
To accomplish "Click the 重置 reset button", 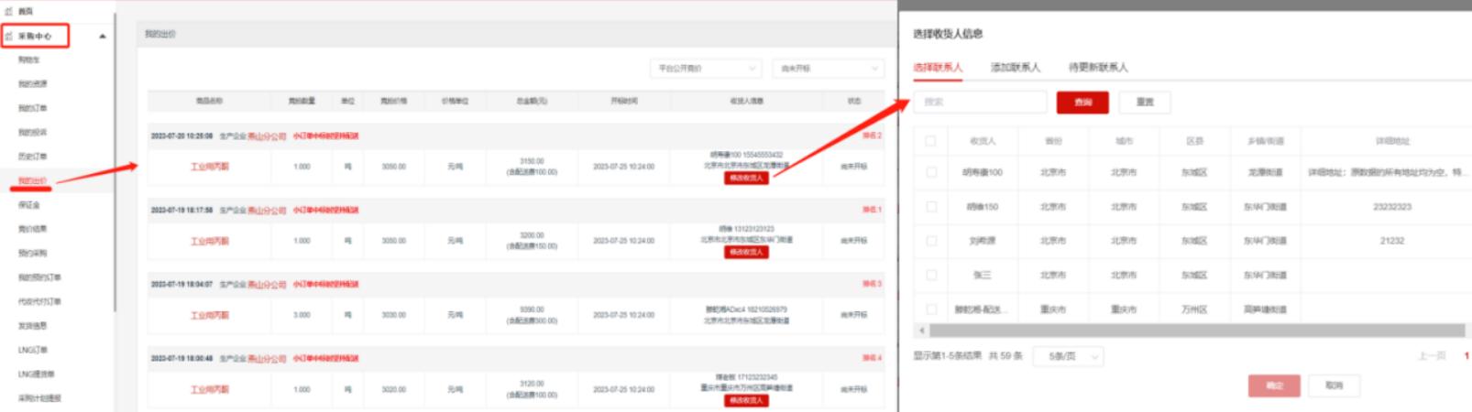I will click(1145, 102).
